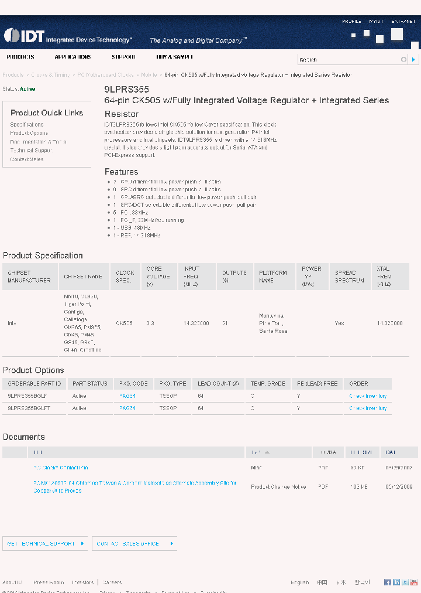
Task: Open Careers footer link
Action: coord(112,582)
